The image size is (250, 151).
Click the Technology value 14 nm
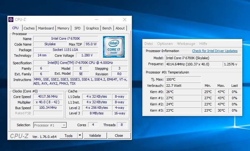pyautogui.click(x=42, y=55)
